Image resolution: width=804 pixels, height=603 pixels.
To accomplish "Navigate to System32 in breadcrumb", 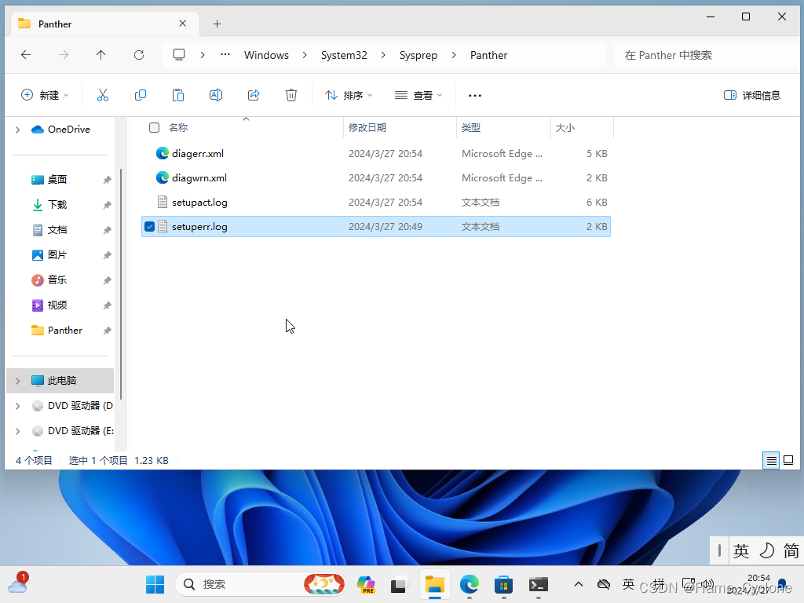I will pyautogui.click(x=344, y=55).
